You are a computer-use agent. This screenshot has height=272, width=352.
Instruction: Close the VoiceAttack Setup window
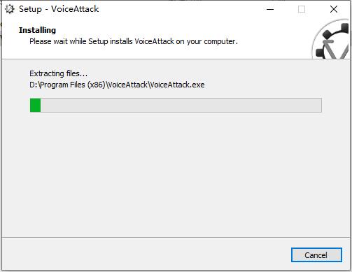(334, 9)
